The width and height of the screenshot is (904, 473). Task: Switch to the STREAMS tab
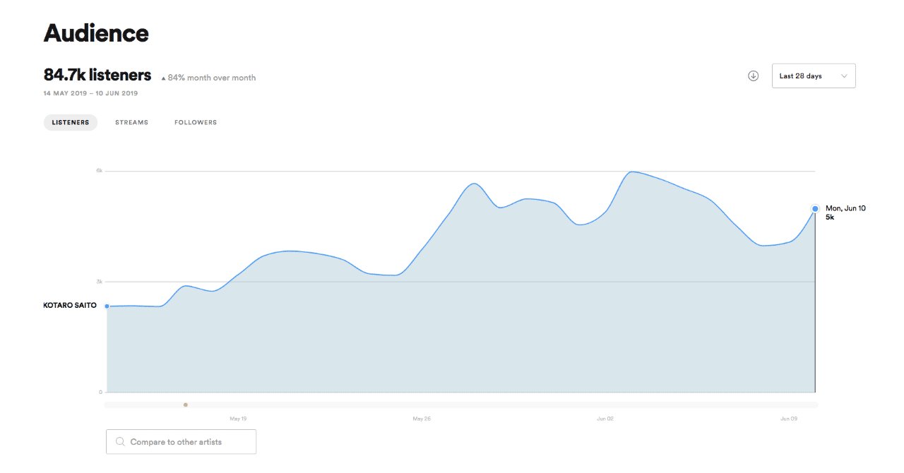tap(132, 123)
